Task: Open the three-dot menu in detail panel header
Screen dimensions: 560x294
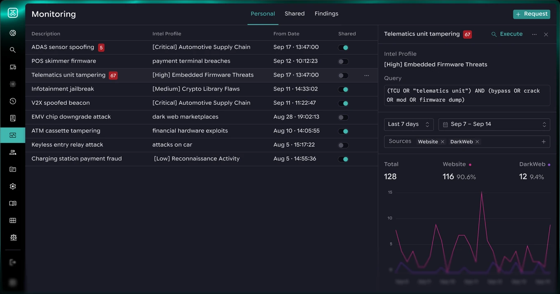Action: pyautogui.click(x=534, y=35)
